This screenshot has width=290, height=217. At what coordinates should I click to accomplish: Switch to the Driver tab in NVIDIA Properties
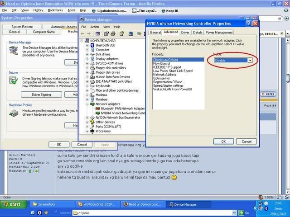pyautogui.click(x=185, y=33)
